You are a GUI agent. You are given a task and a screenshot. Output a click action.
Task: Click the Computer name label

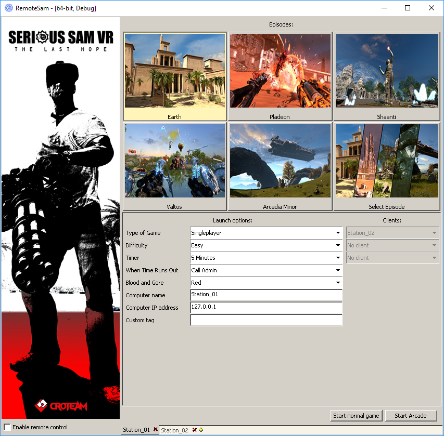tap(145, 295)
